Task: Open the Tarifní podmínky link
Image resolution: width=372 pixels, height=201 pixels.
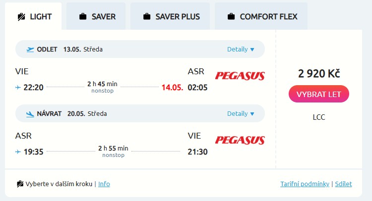Action: [305, 184]
